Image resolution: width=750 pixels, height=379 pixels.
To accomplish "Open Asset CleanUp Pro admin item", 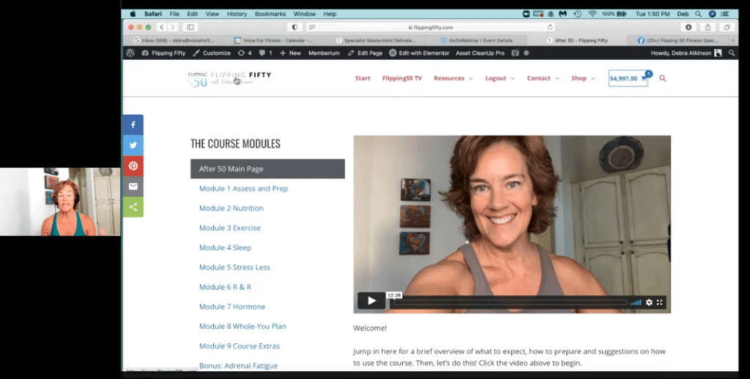I will (480, 53).
